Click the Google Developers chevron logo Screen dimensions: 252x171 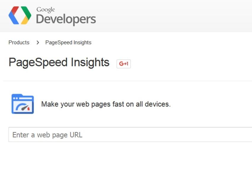pyautogui.click(x=20, y=15)
